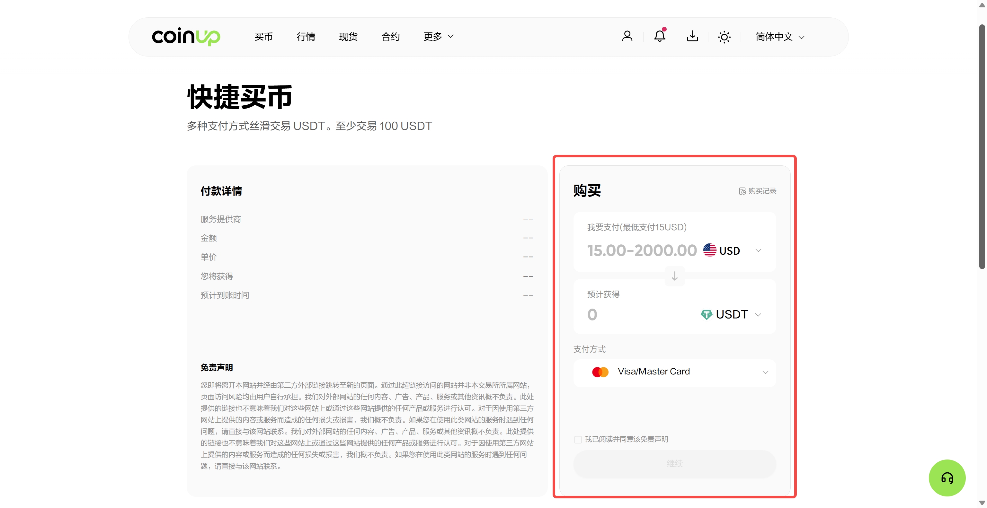Open the 买币 menu item
Screen dimensions: 987x508
pyautogui.click(x=263, y=37)
